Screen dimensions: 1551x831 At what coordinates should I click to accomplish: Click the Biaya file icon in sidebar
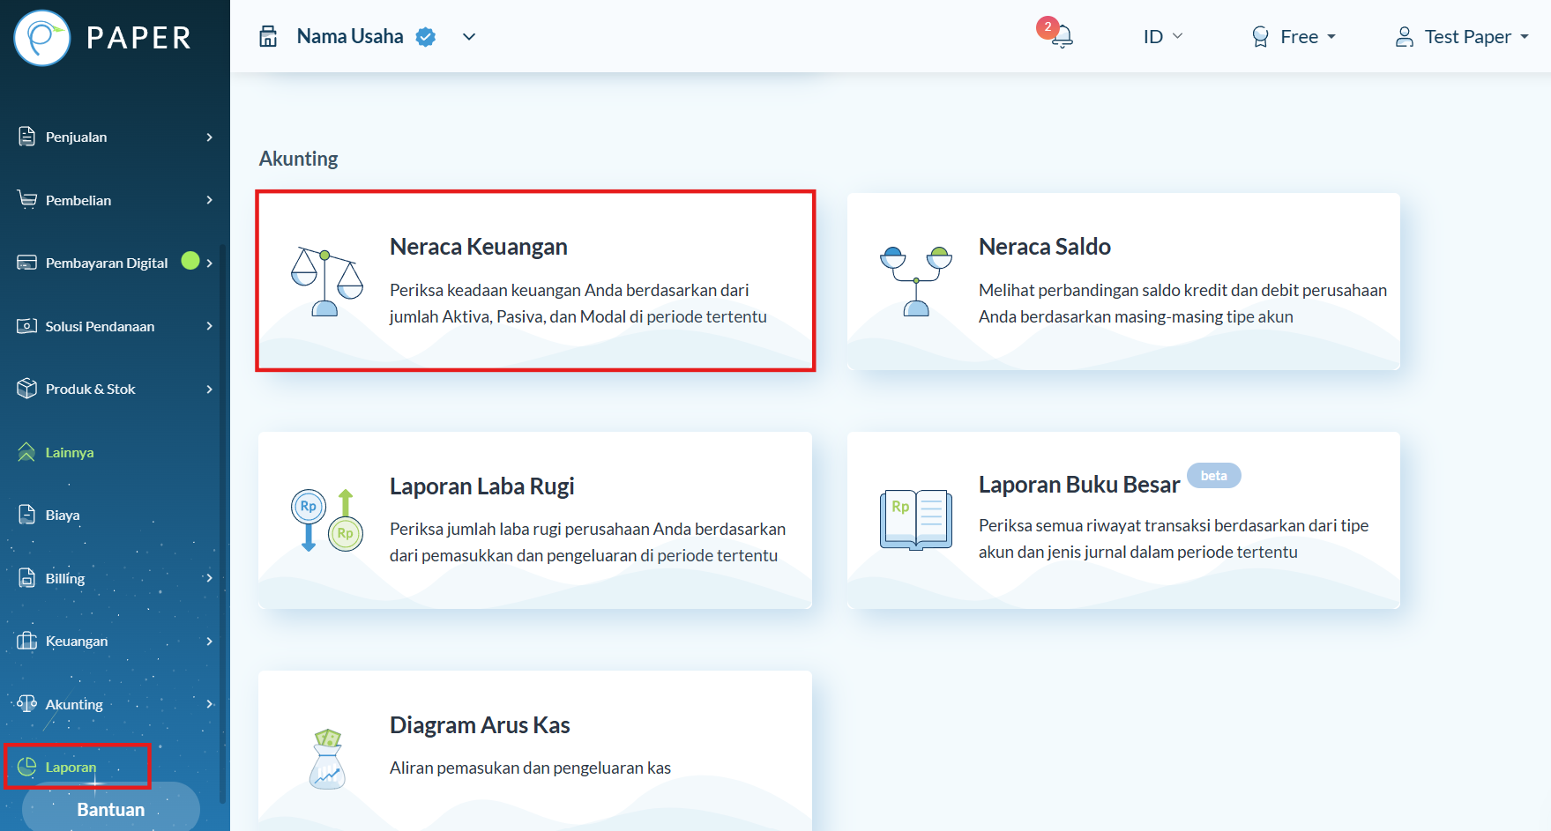(x=27, y=515)
